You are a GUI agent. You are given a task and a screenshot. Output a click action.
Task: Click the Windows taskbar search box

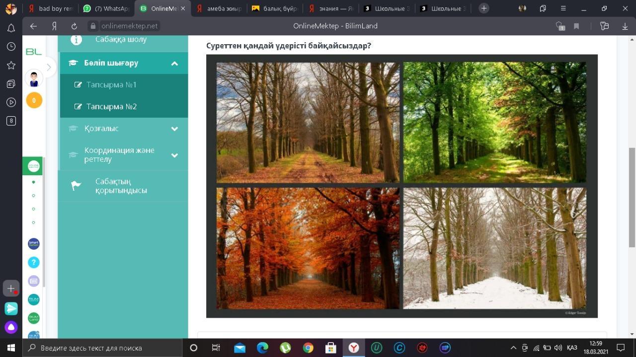102,348
